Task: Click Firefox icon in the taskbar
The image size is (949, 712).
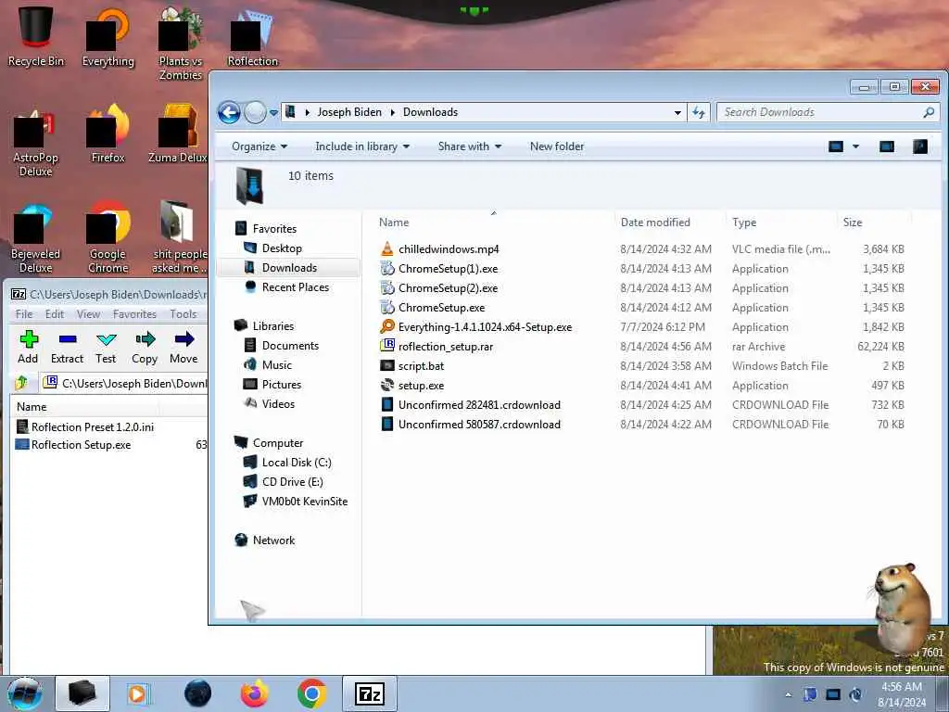Action: pos(255,693)
